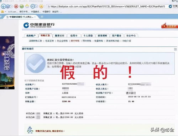Click the browser forward arrow button
The width and height of the screenshot is (178, 136).
[8, 6]
